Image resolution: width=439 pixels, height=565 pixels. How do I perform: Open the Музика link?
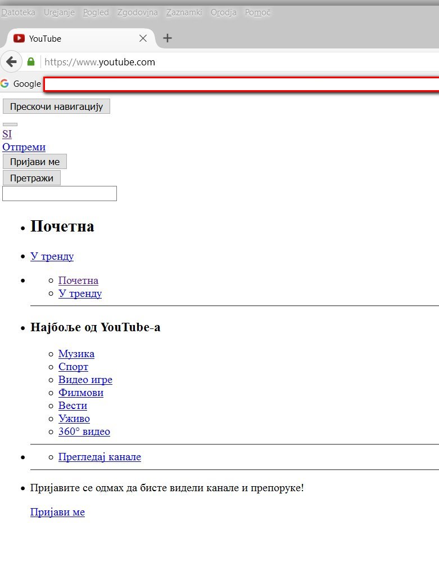tap(76, 354)
